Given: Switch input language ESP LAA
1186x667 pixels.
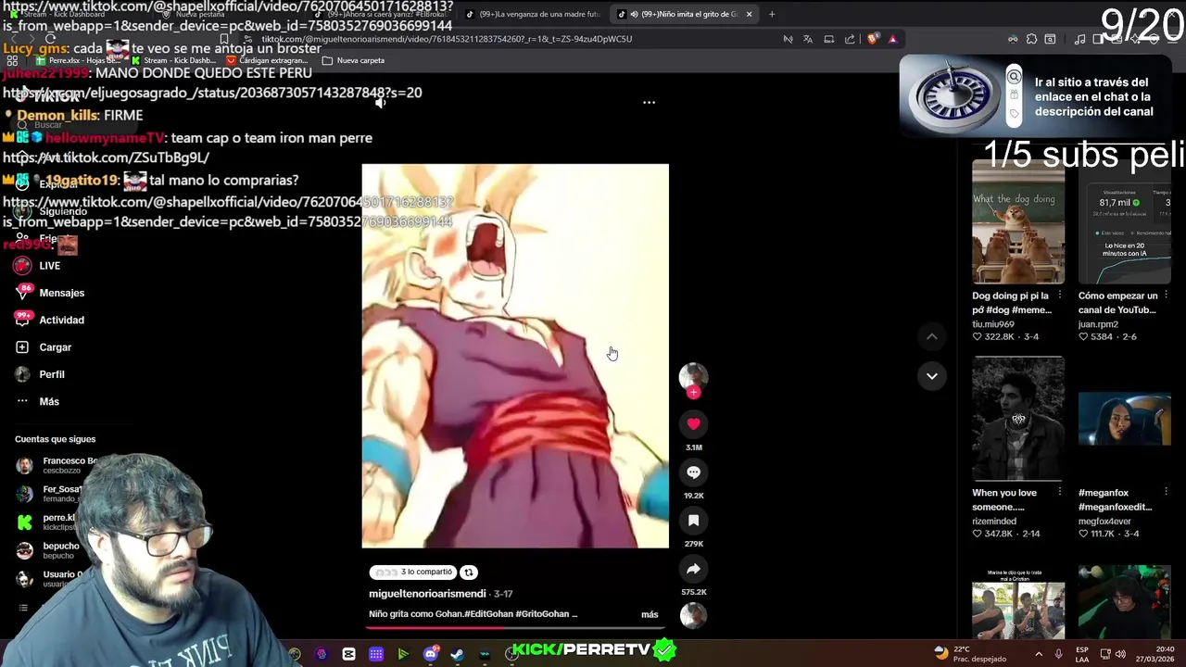Looking at the screenshot, I should (x=1082, y=653).
